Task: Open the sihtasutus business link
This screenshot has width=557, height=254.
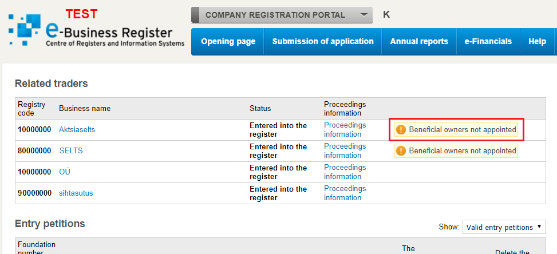Action: coord(76,193)
